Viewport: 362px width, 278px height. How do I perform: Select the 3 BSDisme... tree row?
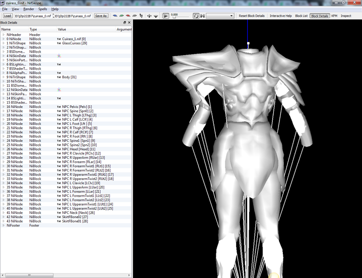pyautogui.click(x=66, y=52)
